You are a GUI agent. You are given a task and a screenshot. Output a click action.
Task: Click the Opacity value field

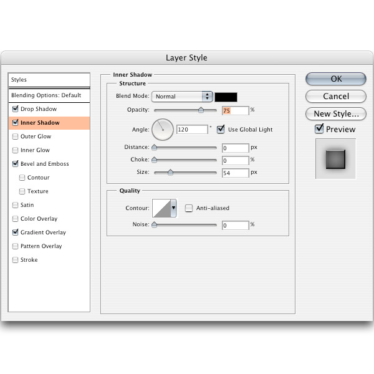(x=236, y=110)
